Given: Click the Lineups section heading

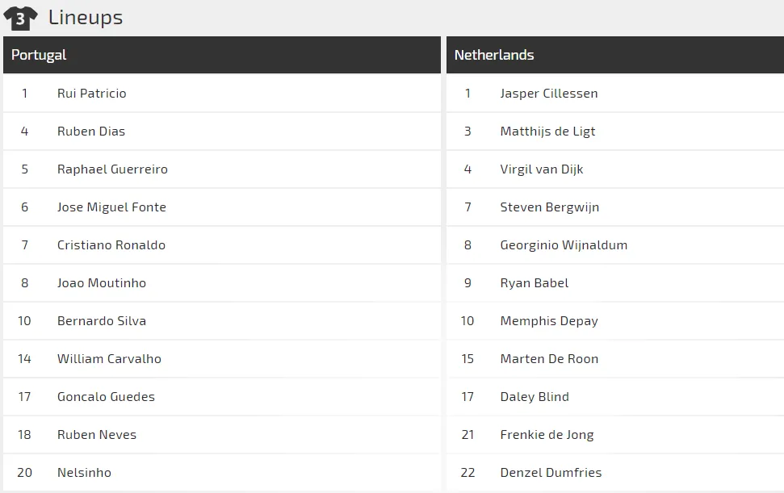Looking at the screenshot, I should [86, 18].
